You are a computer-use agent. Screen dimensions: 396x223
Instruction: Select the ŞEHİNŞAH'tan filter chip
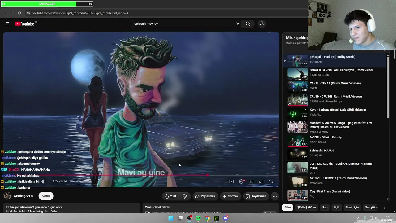click(307, 208)
